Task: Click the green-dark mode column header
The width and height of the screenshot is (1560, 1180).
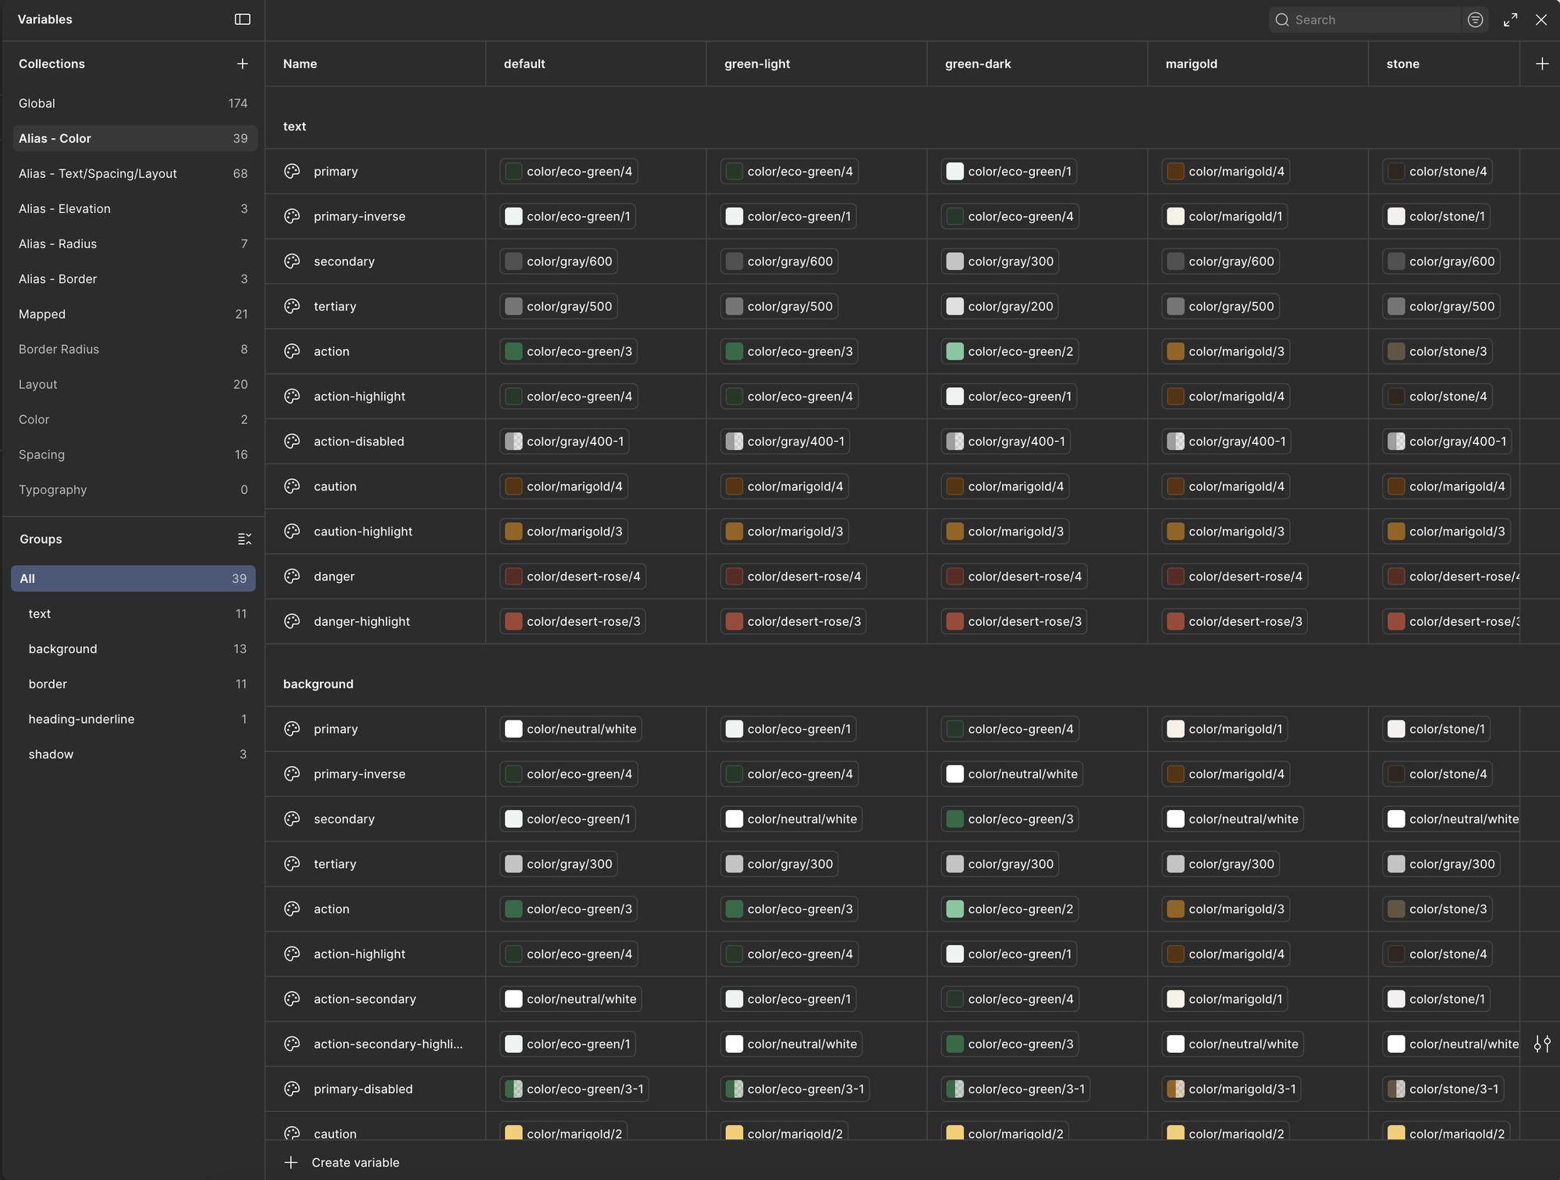Action: 1037,64
